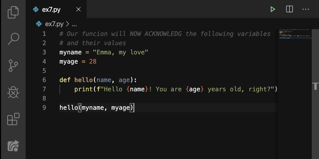Open the Search panel
Viewport: 319px width, 159px height.
click(13, 39)
